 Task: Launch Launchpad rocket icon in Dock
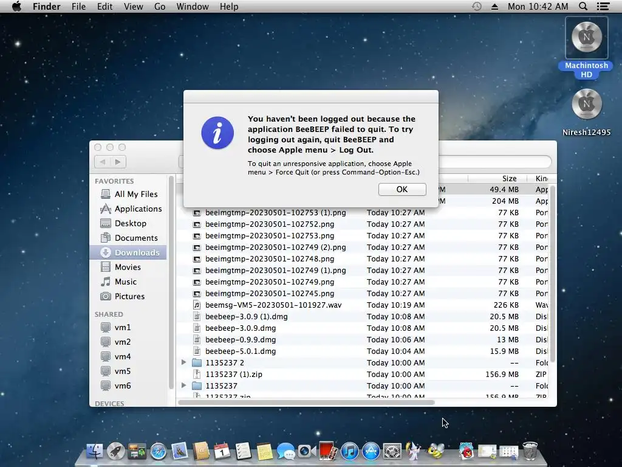tap(116, 451)
